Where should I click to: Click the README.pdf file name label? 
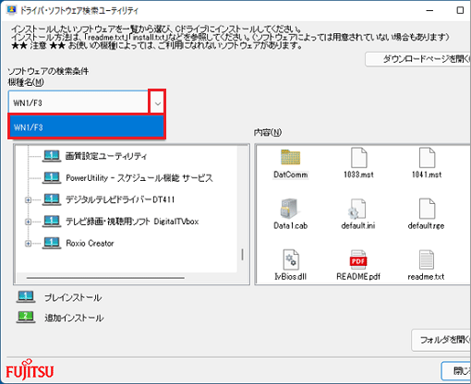[x=358, y=277]
